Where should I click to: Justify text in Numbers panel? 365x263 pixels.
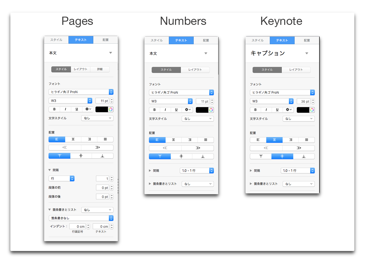click(206, 140)
